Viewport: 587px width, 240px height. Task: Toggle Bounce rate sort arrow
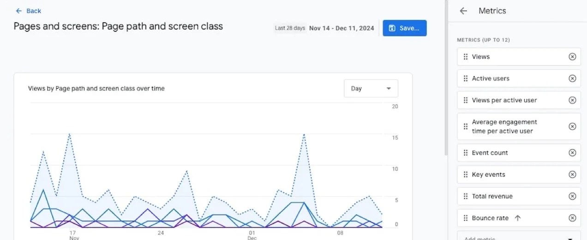517,218
